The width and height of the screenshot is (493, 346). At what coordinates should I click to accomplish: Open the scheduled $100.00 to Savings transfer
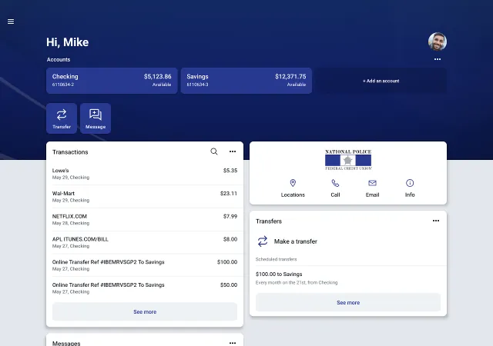[348, 278]
